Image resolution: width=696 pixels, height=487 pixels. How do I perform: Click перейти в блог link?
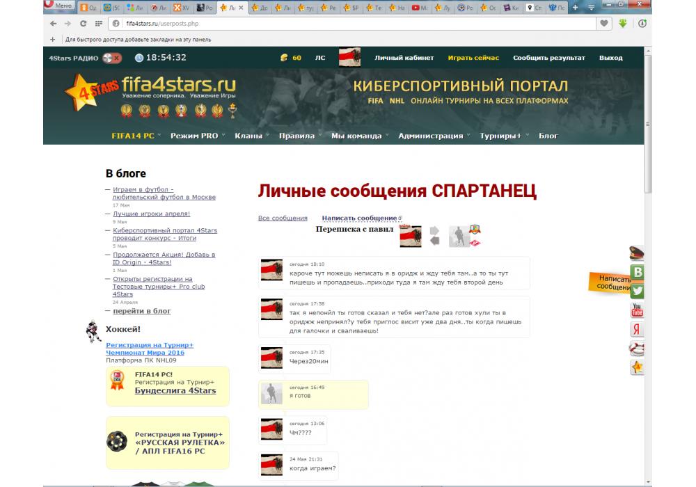tap(142, 311)
